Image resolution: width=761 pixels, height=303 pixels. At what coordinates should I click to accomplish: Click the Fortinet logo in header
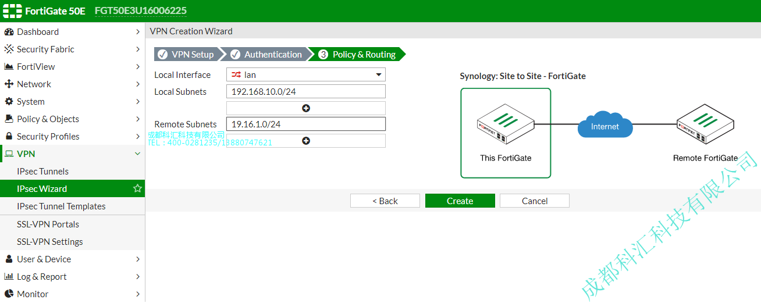click(x=12, y=11)
